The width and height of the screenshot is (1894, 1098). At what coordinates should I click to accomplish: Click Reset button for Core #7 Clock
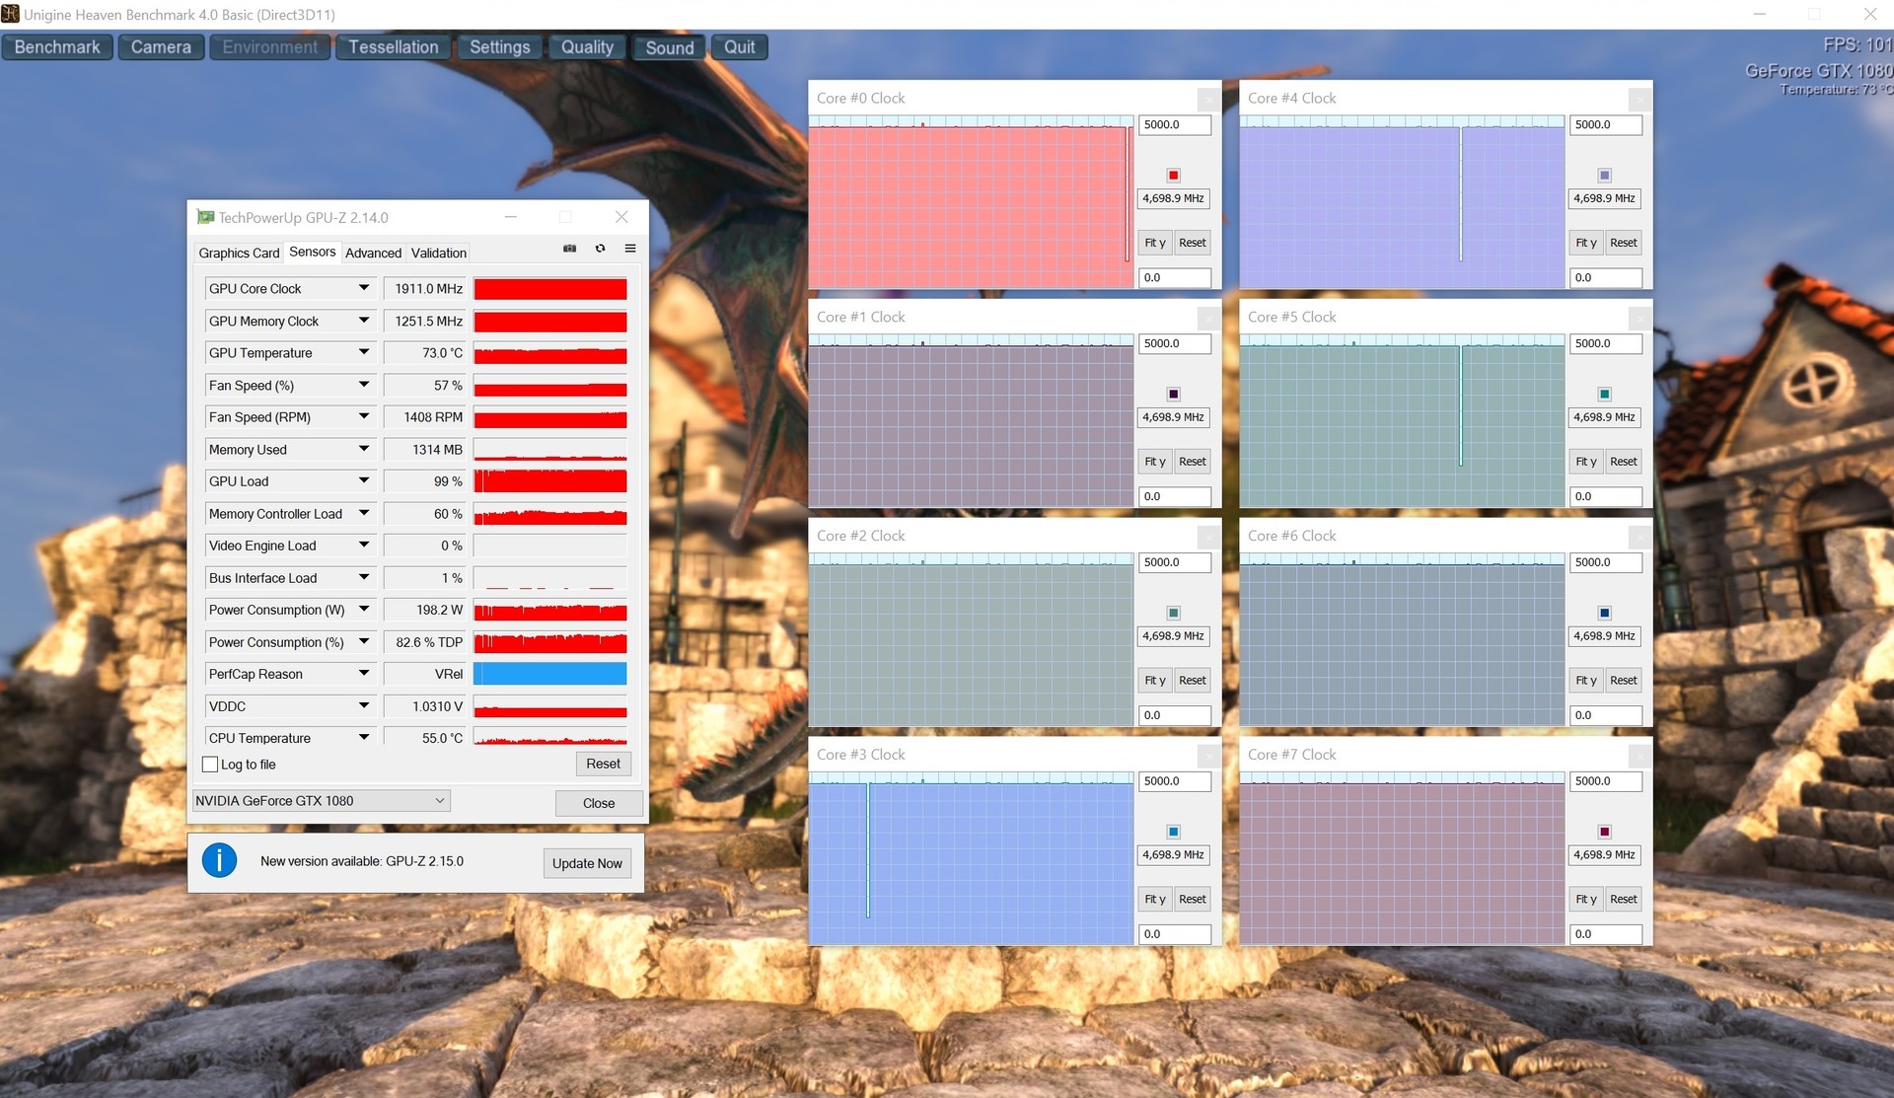pos(1623,899)
